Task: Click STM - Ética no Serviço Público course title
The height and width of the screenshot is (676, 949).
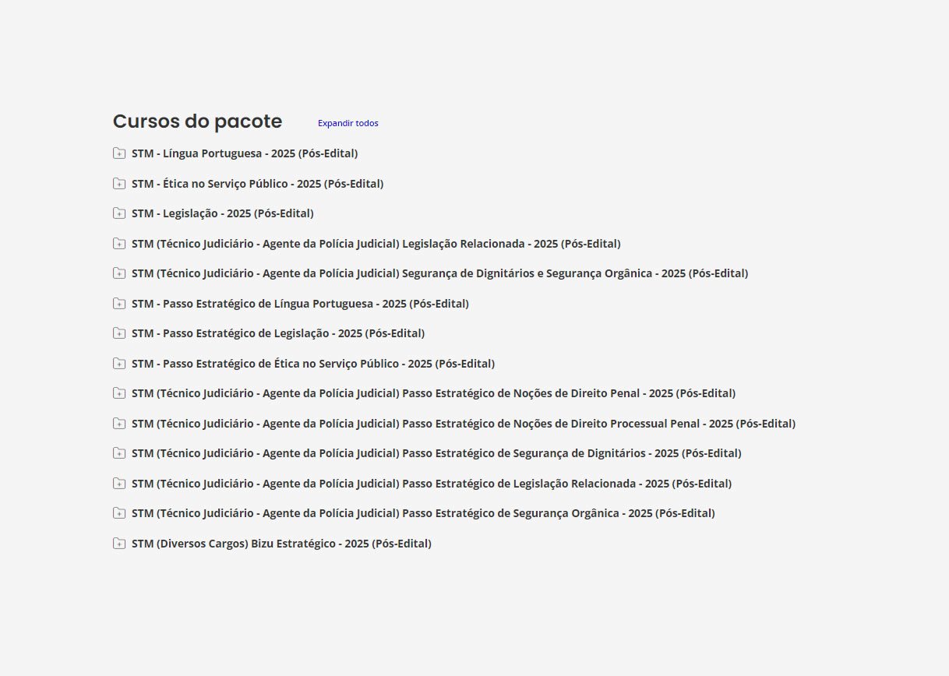Action: (x=257, y=184)
